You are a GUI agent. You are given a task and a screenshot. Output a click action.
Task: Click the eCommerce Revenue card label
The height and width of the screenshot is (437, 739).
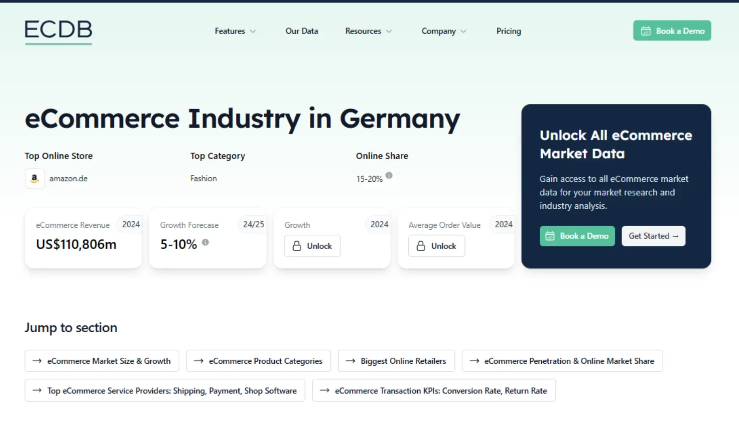(73, 225)
